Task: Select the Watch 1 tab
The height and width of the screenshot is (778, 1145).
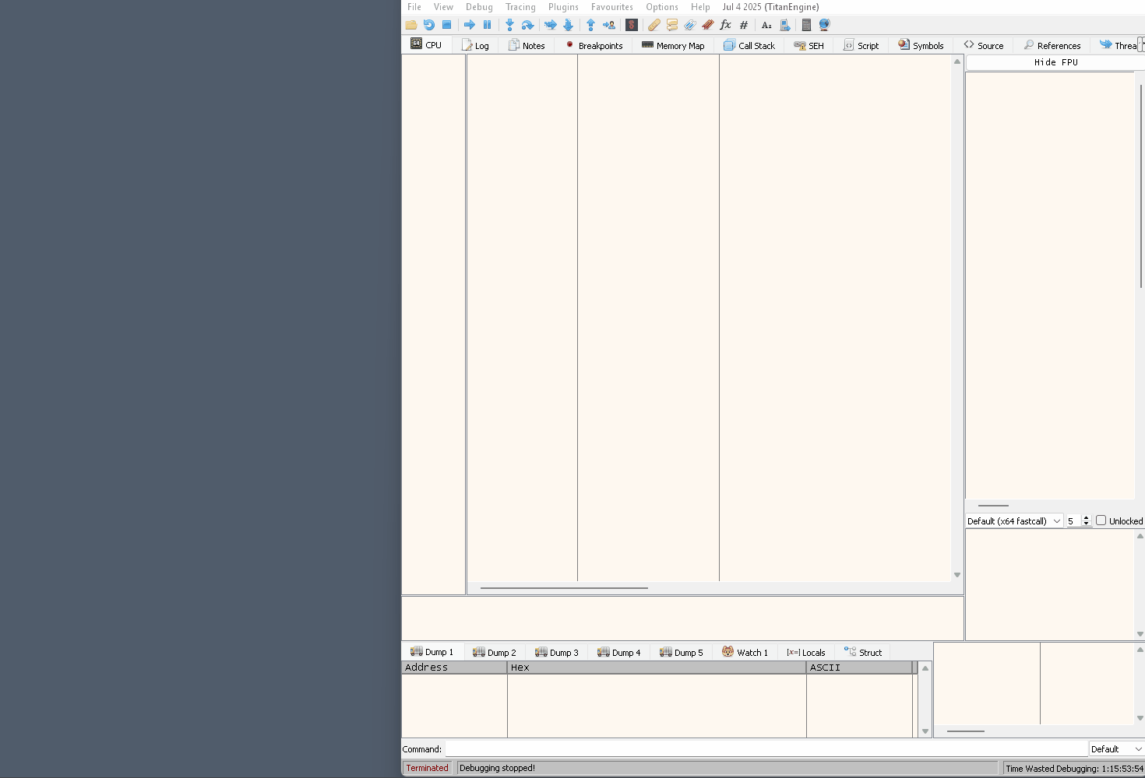Action: [745, 653]
